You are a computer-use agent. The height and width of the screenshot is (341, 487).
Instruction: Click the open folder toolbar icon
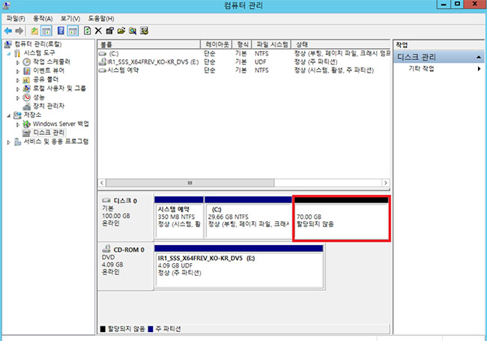[121, 31]
